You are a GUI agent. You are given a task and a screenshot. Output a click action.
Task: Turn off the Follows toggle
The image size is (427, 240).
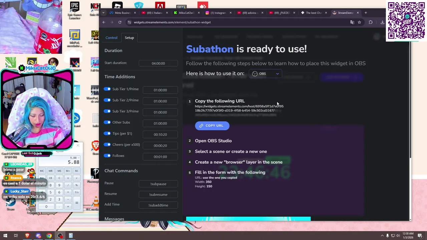pos(107,156)
